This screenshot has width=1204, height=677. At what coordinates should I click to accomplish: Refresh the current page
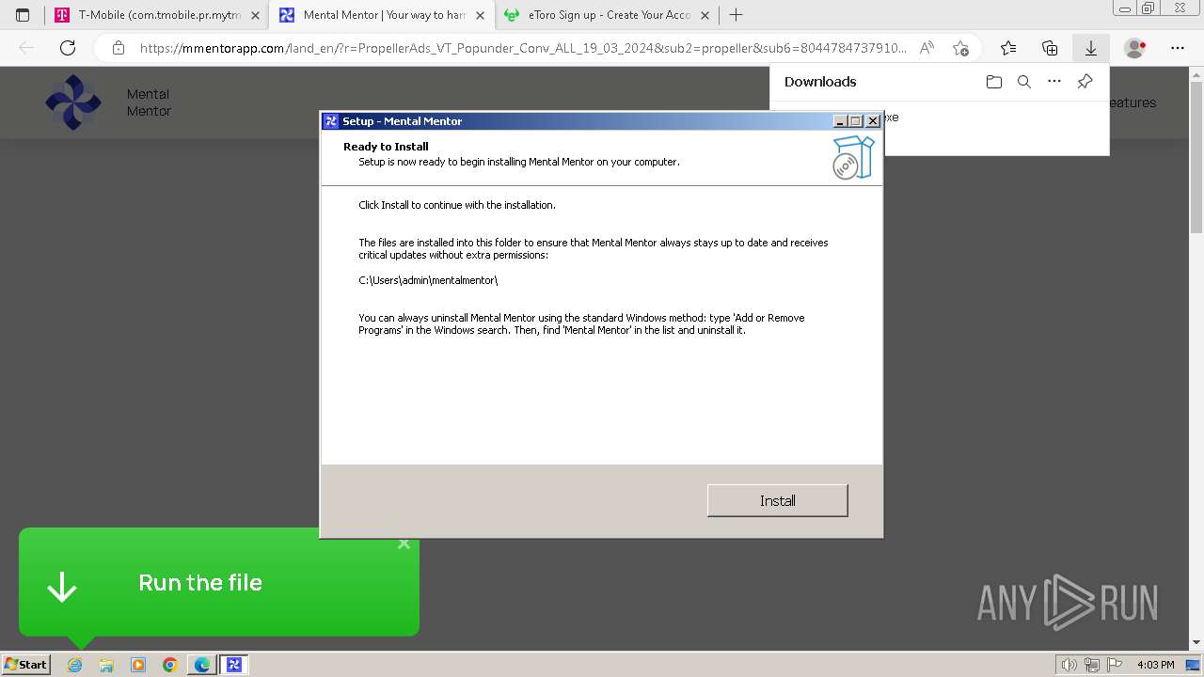click(x=68, y=48)
